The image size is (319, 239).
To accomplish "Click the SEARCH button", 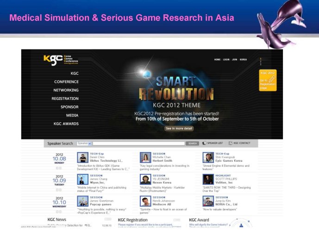I will coord(192,143).
